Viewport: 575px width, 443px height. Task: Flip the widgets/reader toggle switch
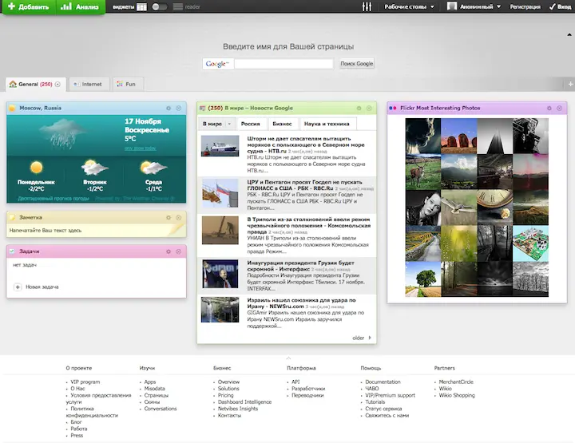159,7
